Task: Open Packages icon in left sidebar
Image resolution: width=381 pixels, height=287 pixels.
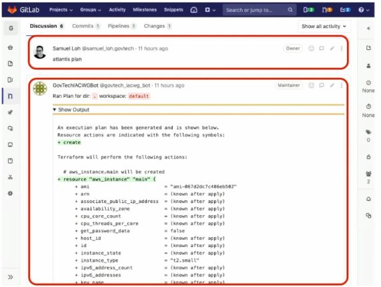Action: point(10,144)
